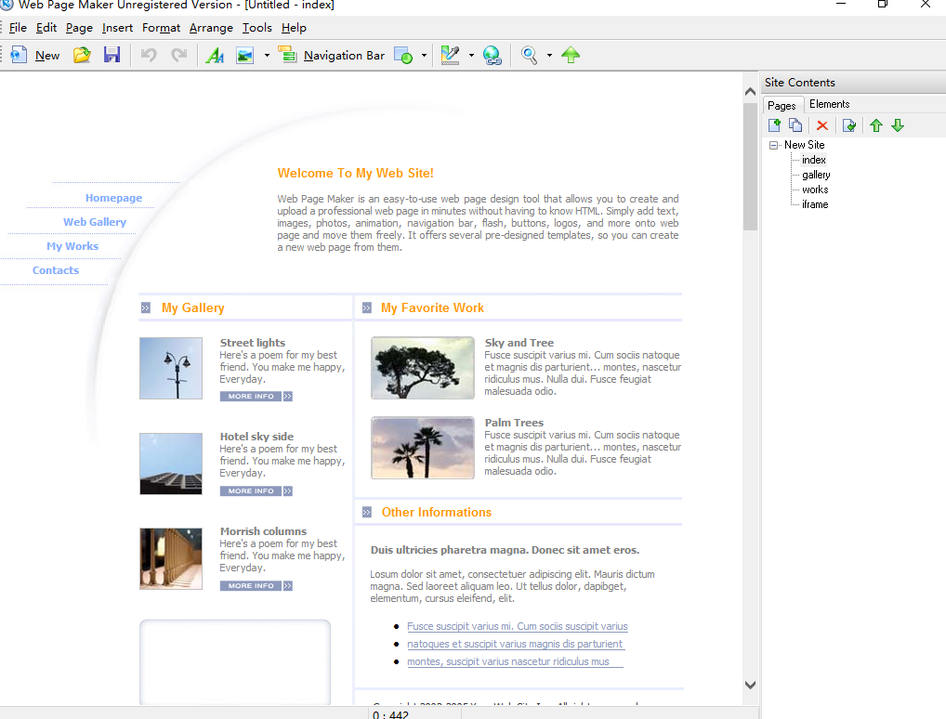This screenshot has width=946, height=719.
Task: Move the selected page down
Action: 898,124
